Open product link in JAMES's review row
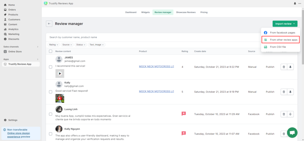 (x=156, y=66)
